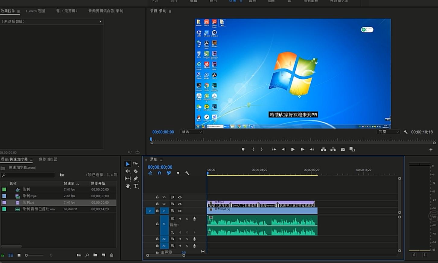Toggle timeline snapping magnet icon
The width and height of the screenshot is (438, 263).
click(x=160, y=173)
